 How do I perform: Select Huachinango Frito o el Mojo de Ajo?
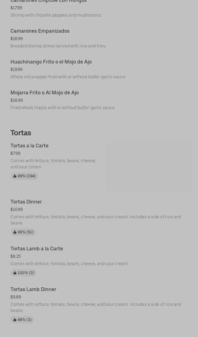point(51,62)
